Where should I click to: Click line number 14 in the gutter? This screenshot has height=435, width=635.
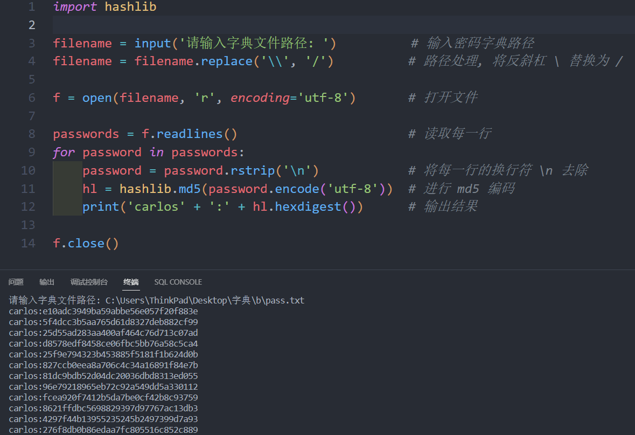(28, 243)
